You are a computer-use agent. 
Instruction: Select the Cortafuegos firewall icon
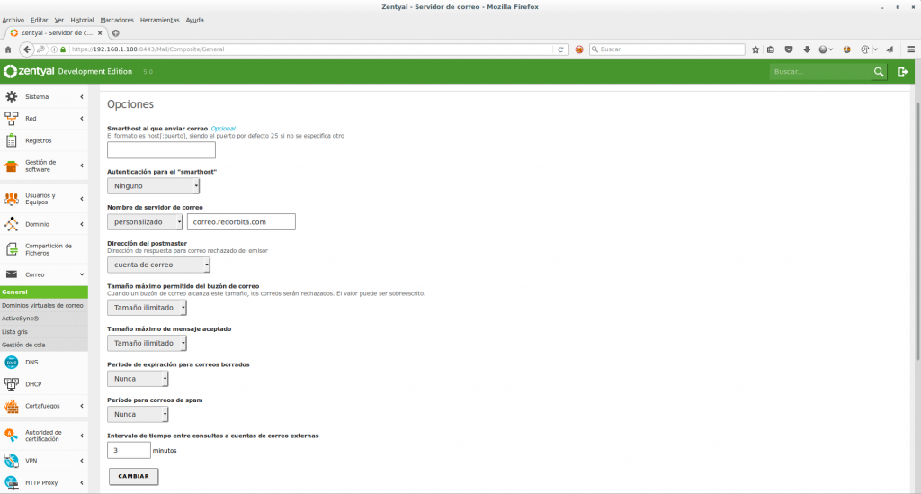point(12,406)
